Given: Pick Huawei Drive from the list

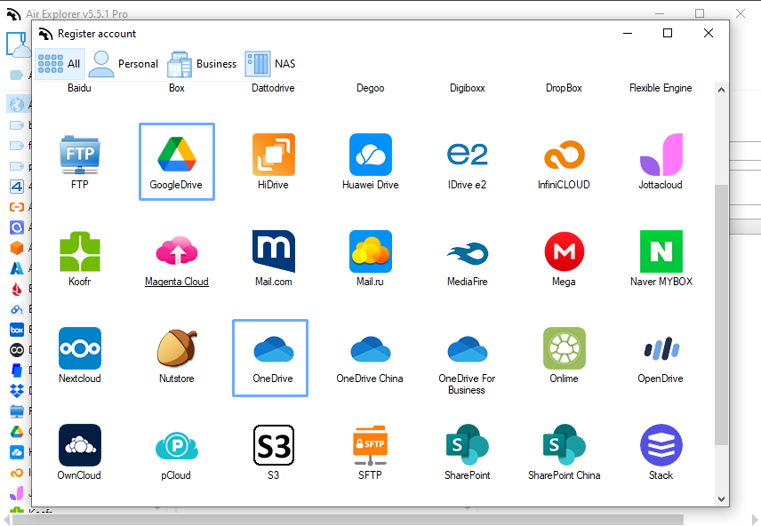Looking at the screenshot, I should click(371, 155).
